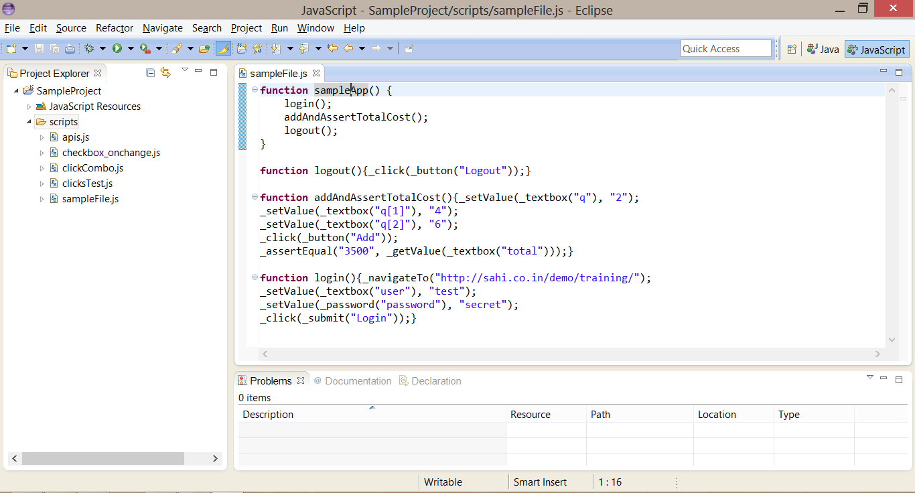Collapse the scripts folder node
The image size is (915, 493).
tap(29, 122)
